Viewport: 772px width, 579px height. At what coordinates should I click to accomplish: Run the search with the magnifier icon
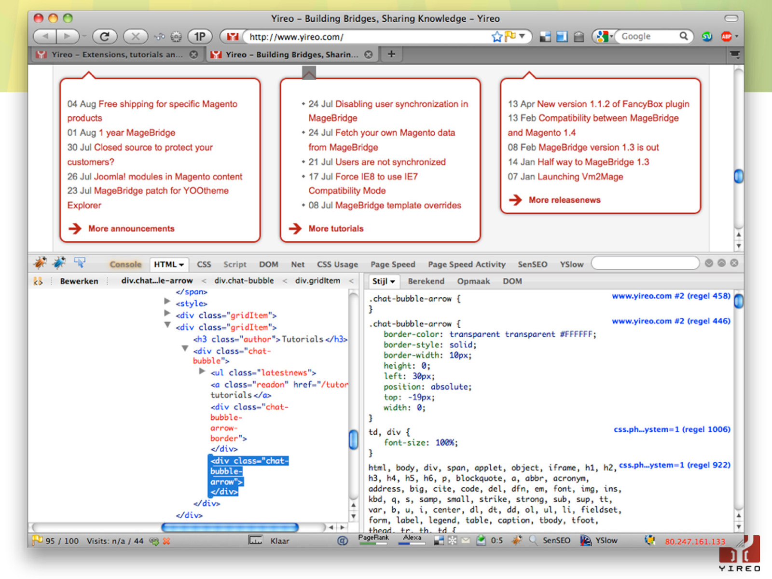(684, 36)
